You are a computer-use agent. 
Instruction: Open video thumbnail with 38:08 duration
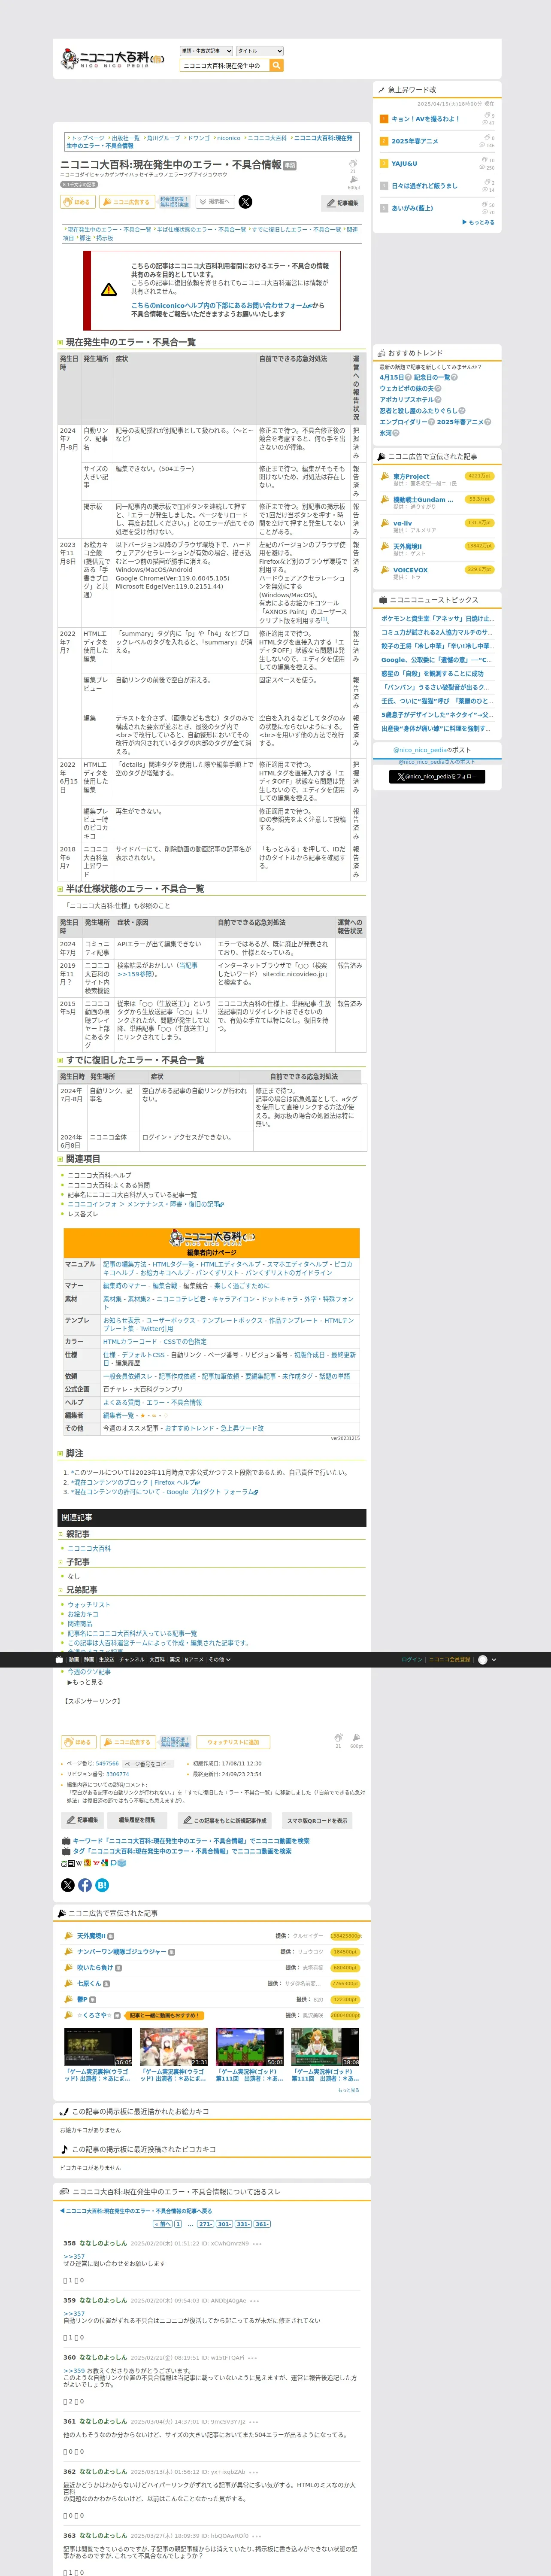[325, 2048]
